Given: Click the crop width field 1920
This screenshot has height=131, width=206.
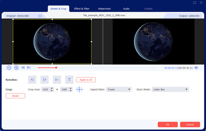Looking at the screenshot, I should pos(46,90).
